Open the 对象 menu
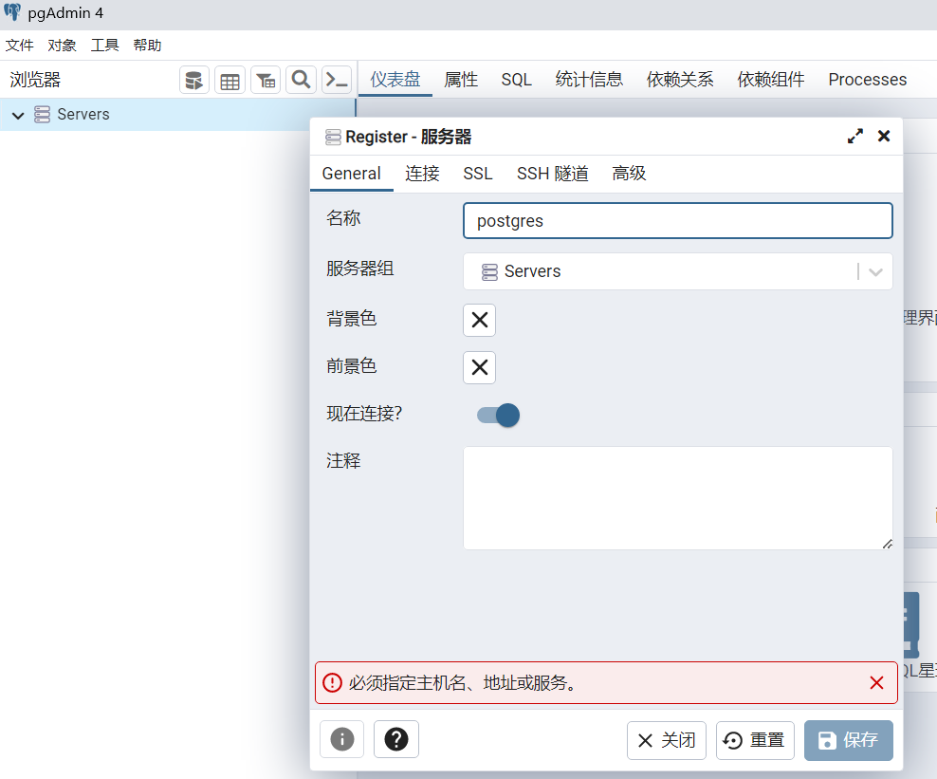The image size is (937, 779). [63, 46]
